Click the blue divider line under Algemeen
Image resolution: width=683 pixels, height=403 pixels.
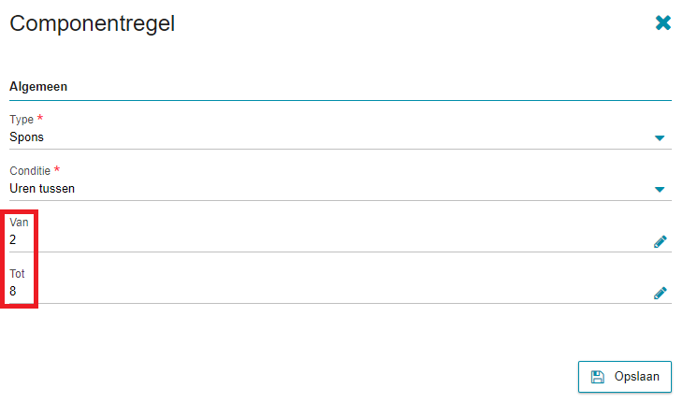coord(341,101)
